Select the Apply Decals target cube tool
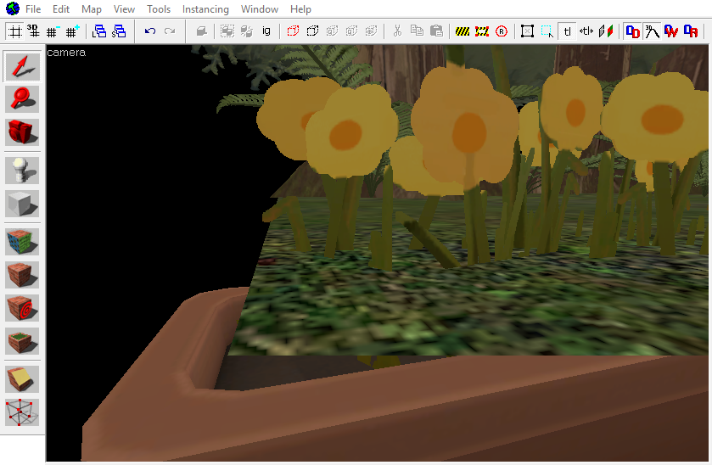Image resolution: width=712 pixels, height=465 pixels. 22,308
